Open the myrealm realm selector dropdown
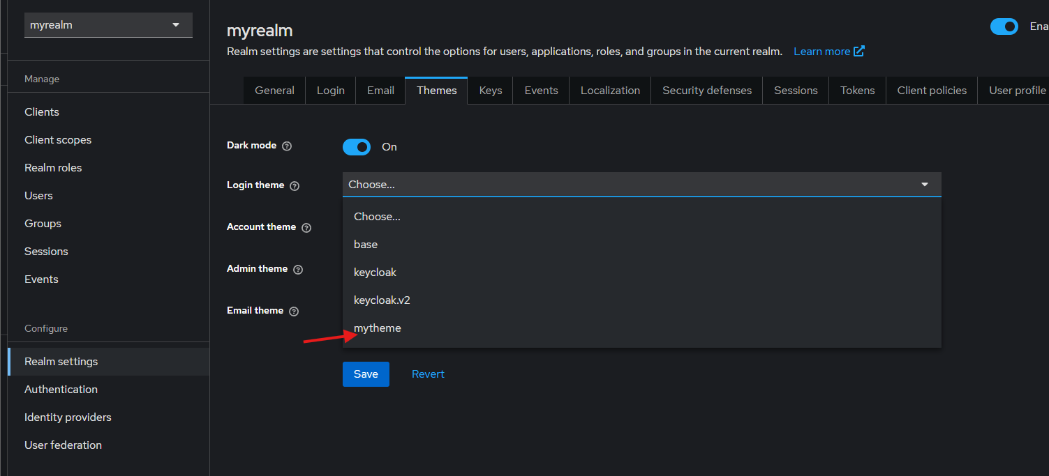 click(108, 25)
